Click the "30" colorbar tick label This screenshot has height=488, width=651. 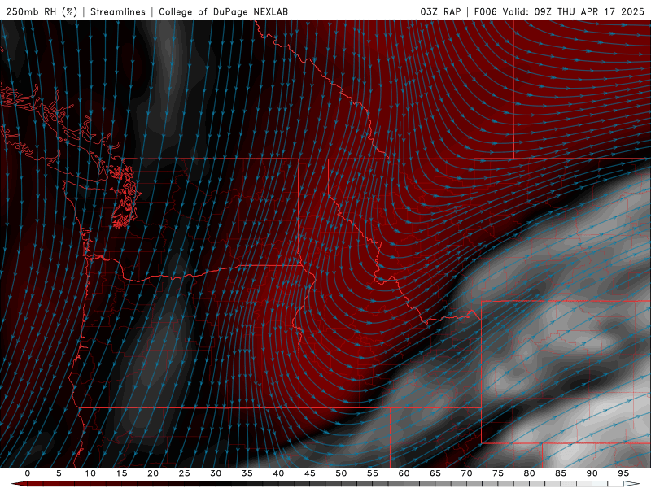(x=216, y=473)
